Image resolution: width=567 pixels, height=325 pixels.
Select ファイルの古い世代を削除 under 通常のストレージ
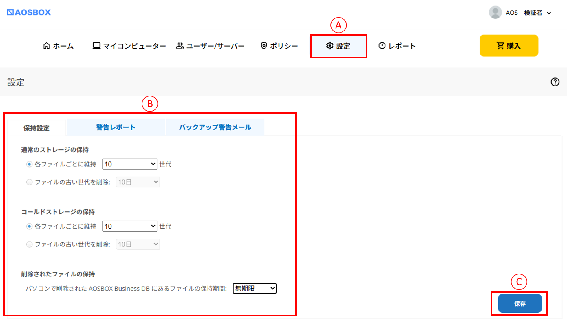tap(29, 182)
